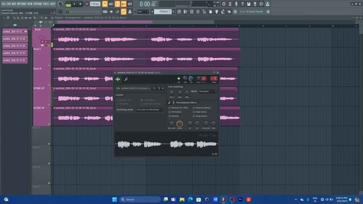The image size is (363, 204).
Task: Open the plugin picker plug icon
Action: click(x=217, y=11)
